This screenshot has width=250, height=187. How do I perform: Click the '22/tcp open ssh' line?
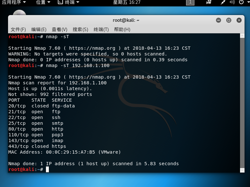point(34,117)
